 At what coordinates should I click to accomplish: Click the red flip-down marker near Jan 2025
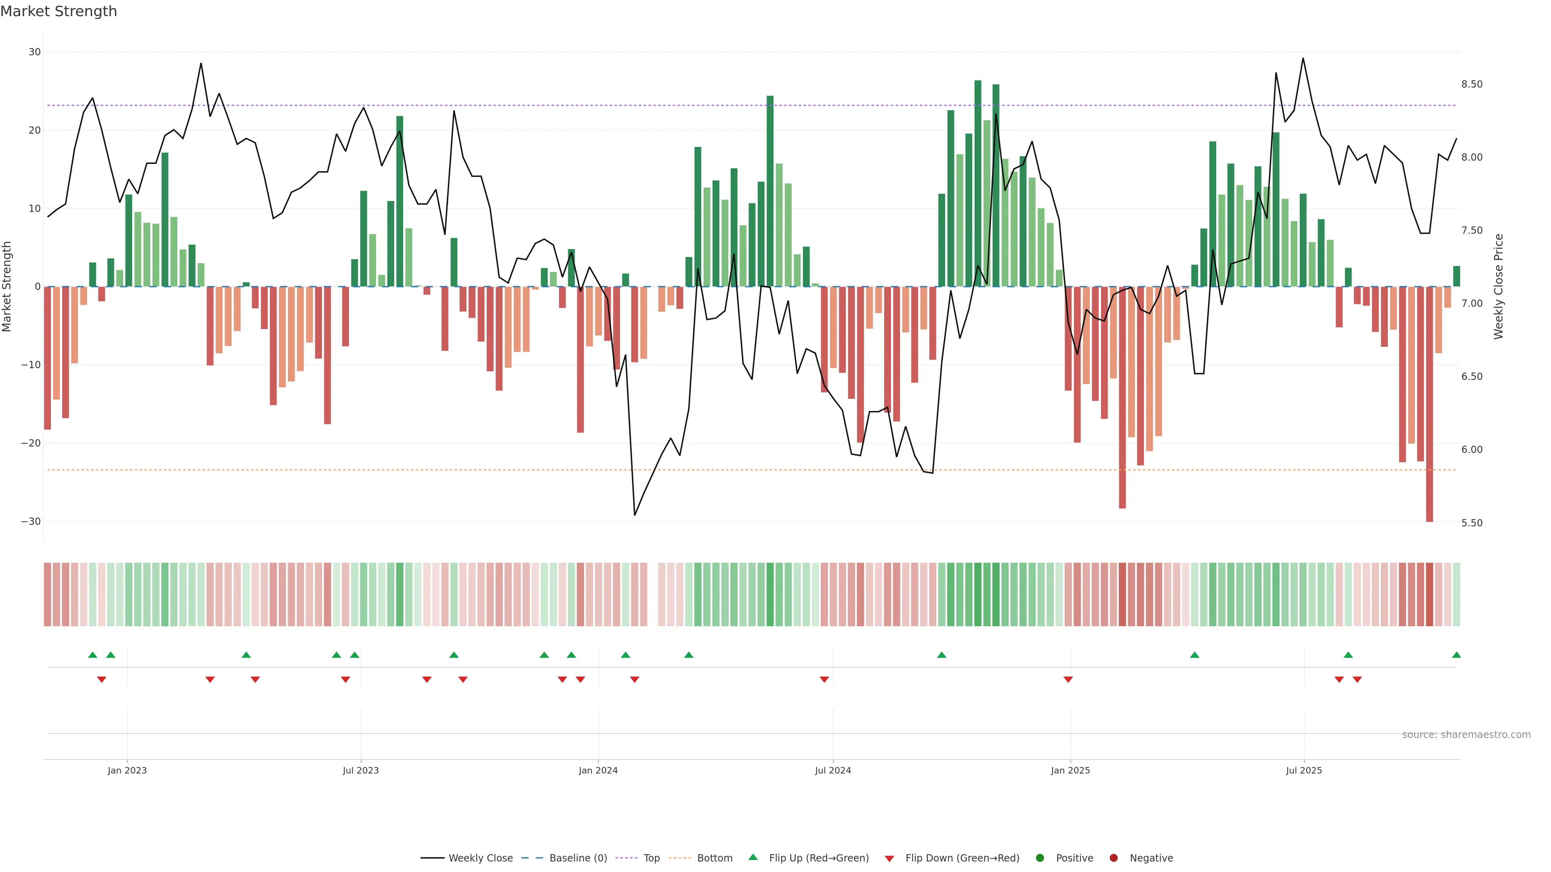[1068, 679]
